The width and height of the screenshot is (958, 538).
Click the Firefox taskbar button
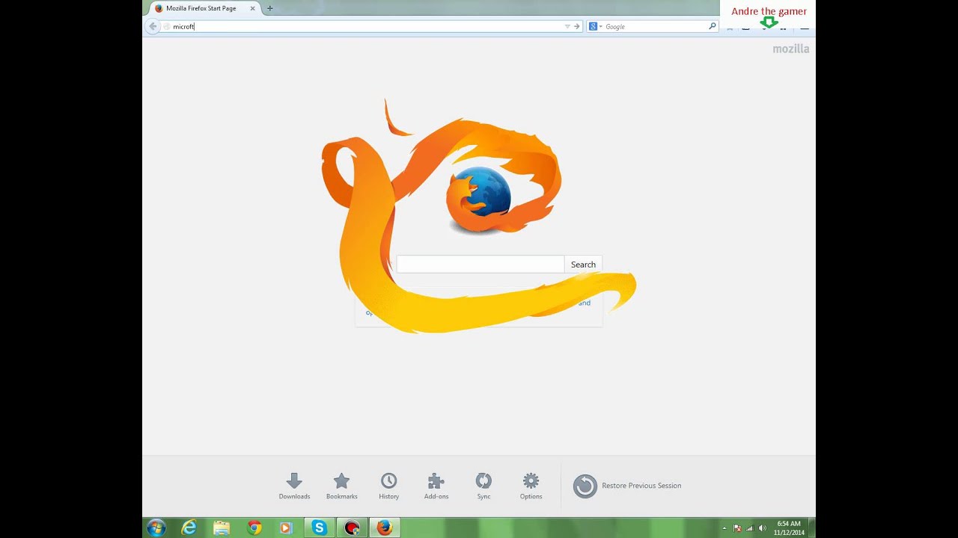click(385, 528)
